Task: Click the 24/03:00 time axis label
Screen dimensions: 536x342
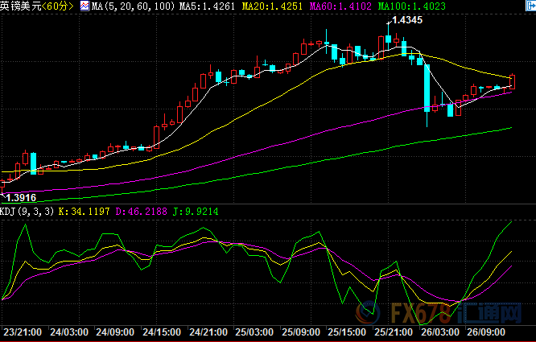Action: coord(69,332)
